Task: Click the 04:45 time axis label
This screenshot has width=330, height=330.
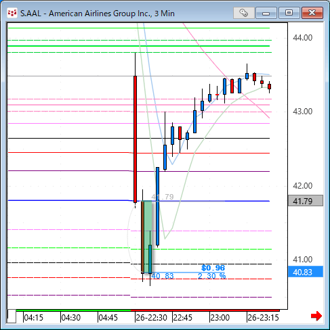Action: click(x=108, y=318)
